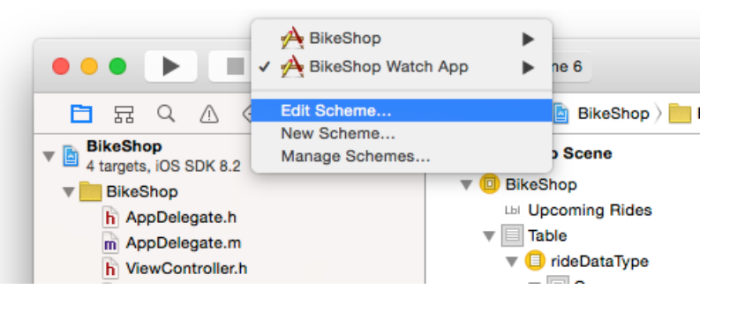Collapse the rideDataType row disclosure triangle

point(511,262)
